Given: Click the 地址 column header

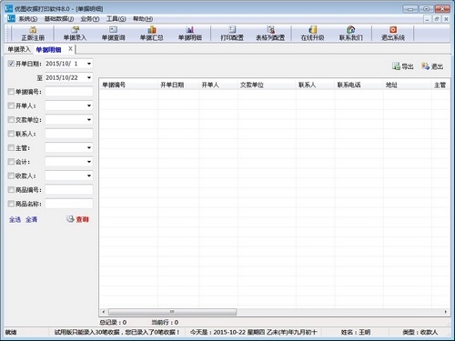Looking at the screenshot, I should [408, 85].
